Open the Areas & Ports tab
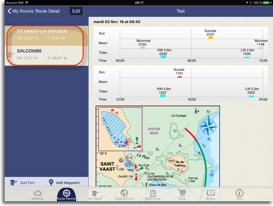This screenshot has width=273, height=206. 124,195
